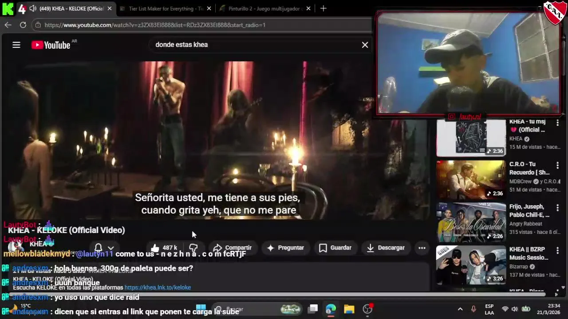Dislike the video with the thumbs down
568x319 pixels.
(193, 248)
